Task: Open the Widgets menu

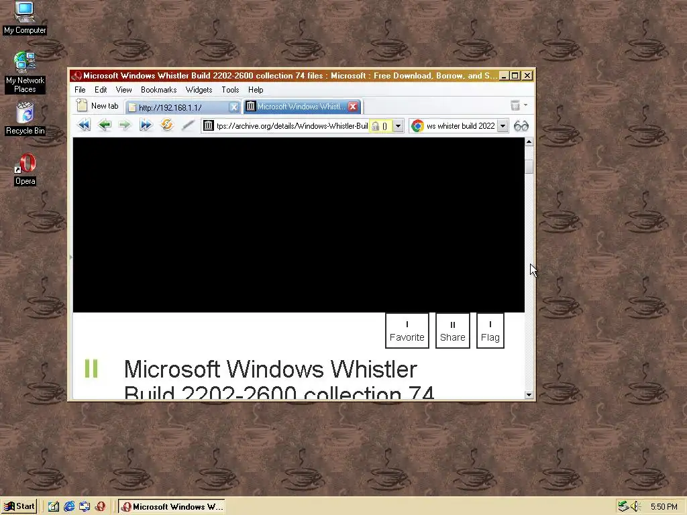Action: [199, 90]
